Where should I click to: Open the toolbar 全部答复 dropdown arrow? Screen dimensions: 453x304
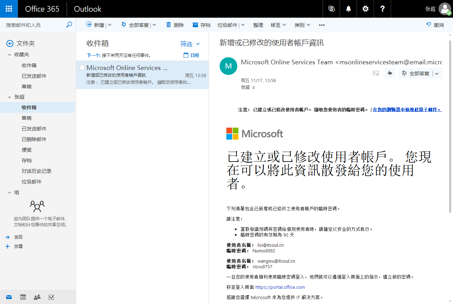[154, 25]
